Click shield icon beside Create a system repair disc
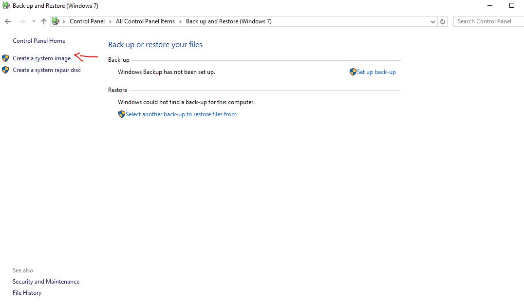Viewport: 524px width, 305px height. click(x=5, y=70)
